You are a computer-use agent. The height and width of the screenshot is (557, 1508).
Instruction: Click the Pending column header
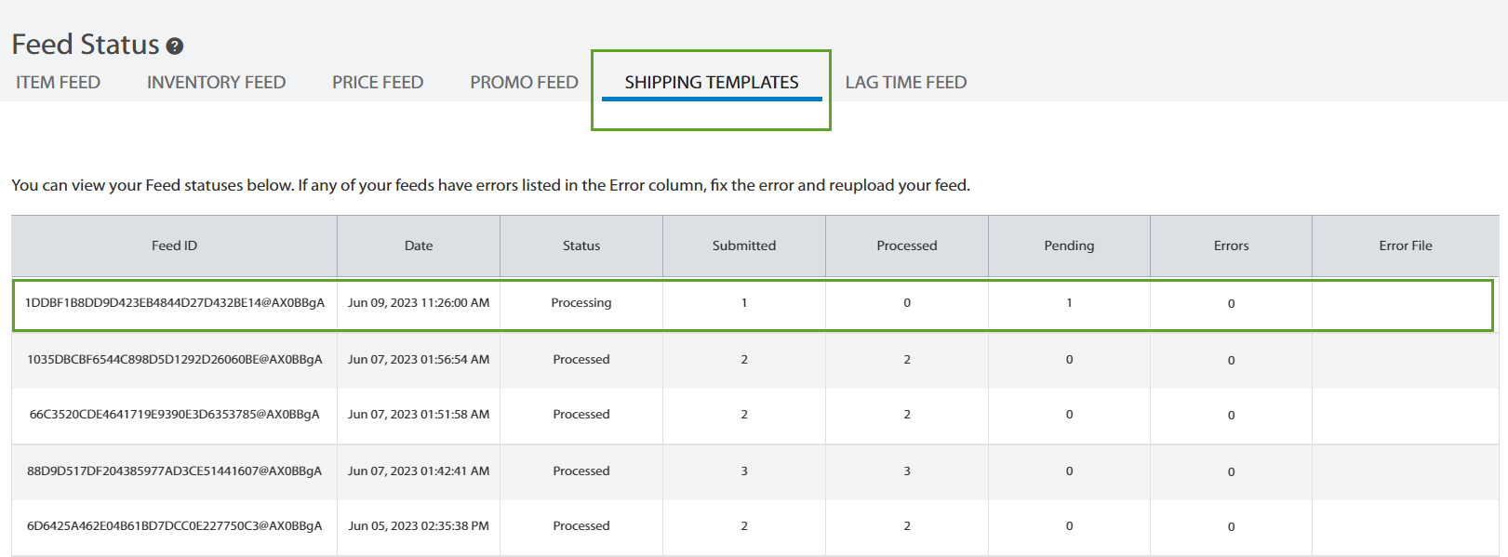click(x=1069, y=245)
